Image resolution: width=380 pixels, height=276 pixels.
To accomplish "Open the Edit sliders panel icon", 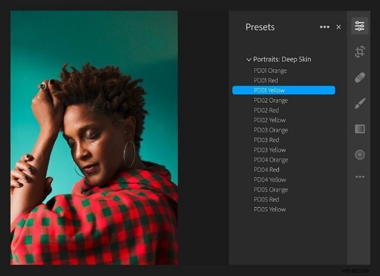I will 359,26.
